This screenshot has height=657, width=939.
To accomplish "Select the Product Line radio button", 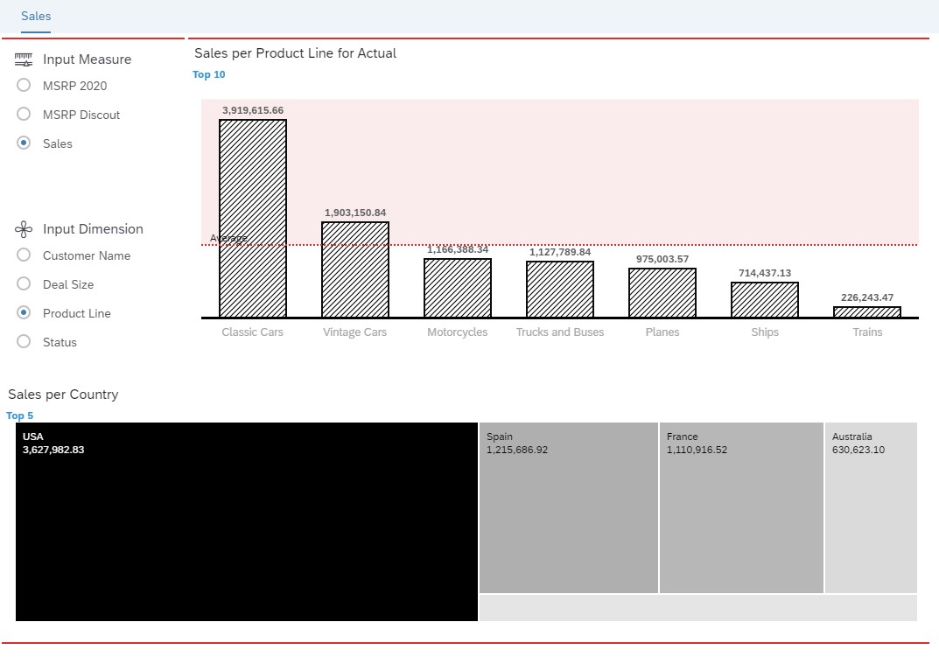I will click(24, 312).
